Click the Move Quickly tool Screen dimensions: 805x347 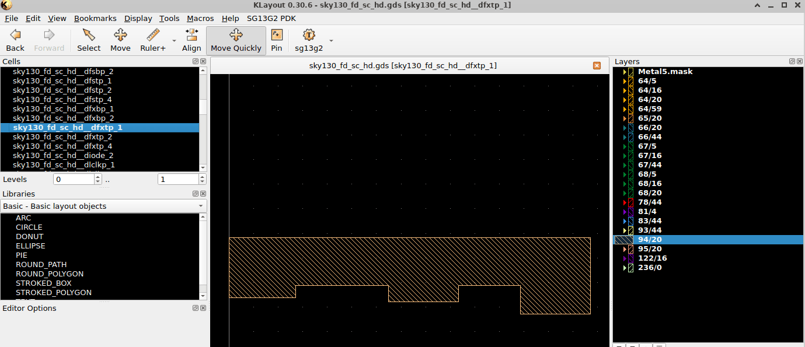coord(236,35)
